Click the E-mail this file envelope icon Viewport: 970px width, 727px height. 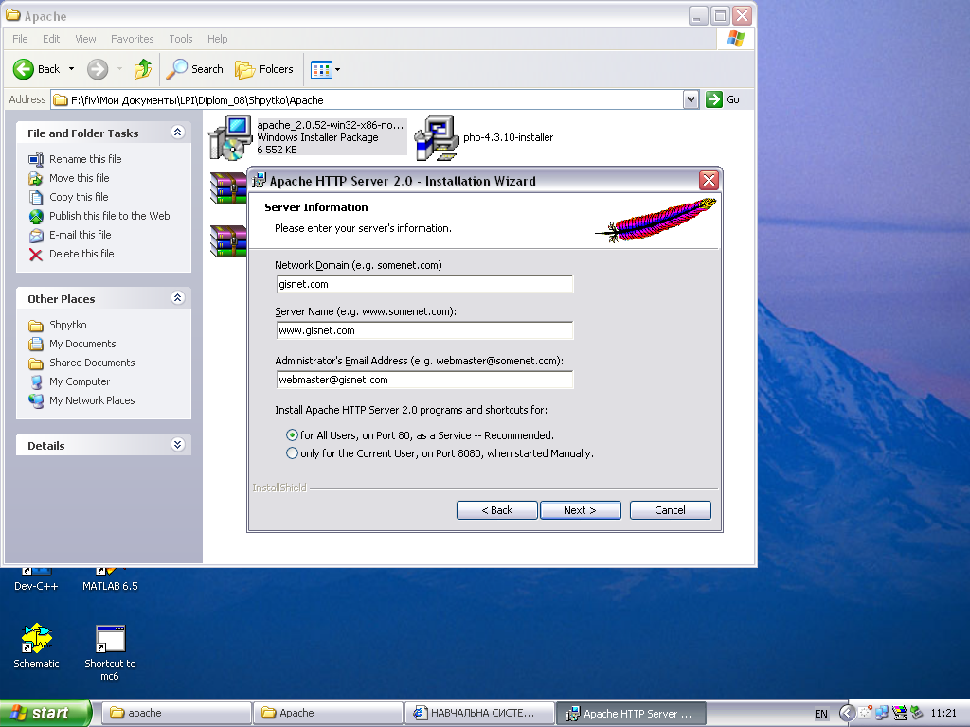click(x=36, y=235)
